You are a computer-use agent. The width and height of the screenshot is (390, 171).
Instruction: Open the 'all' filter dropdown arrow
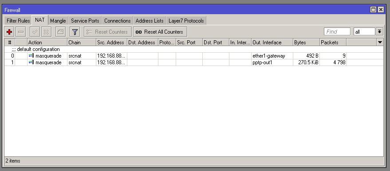pos(379,32)
